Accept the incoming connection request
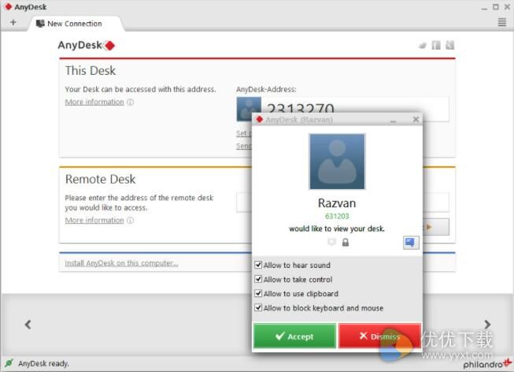Image resolution: width=514 pixels, height=372 pixels. pos(294,336)
